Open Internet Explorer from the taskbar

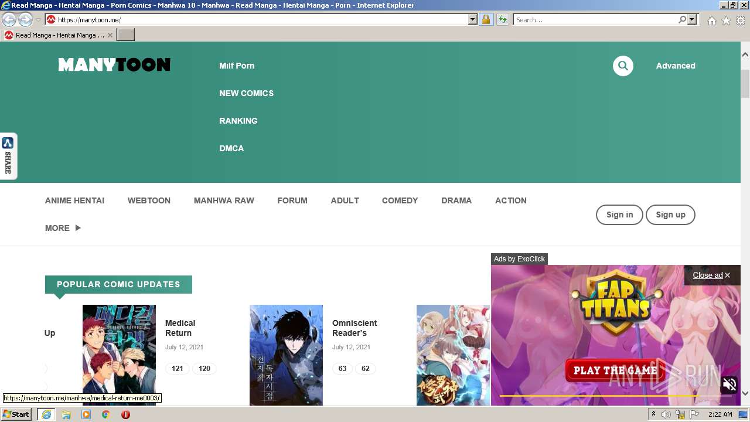[x=46, y=414]
